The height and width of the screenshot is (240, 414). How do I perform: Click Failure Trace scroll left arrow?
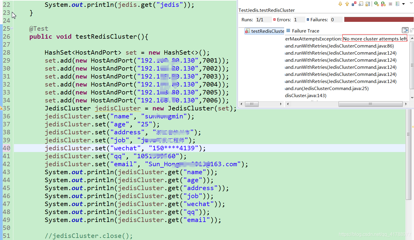[x=288, y=104]
